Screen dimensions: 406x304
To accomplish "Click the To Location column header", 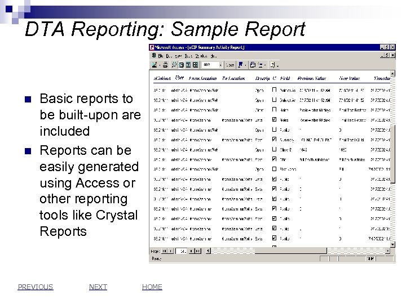I will [233, 78].
